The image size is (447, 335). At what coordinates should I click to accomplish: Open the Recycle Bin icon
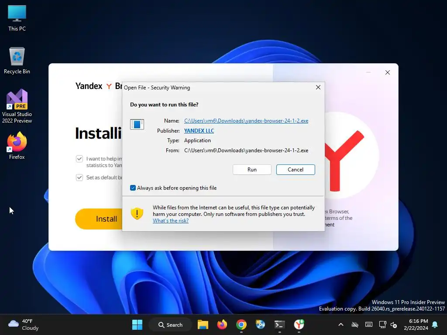[x=17, y=60]
